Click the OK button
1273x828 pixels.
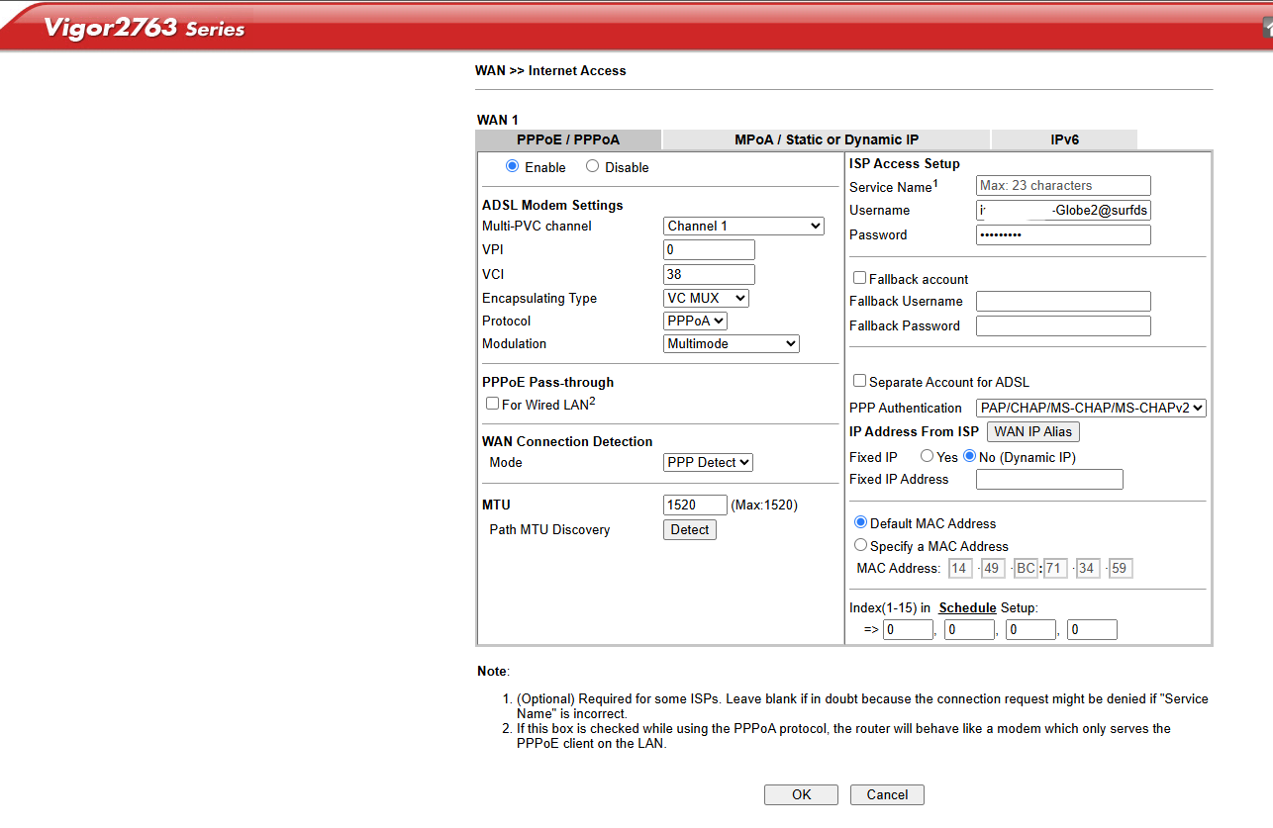click(801, 794)
